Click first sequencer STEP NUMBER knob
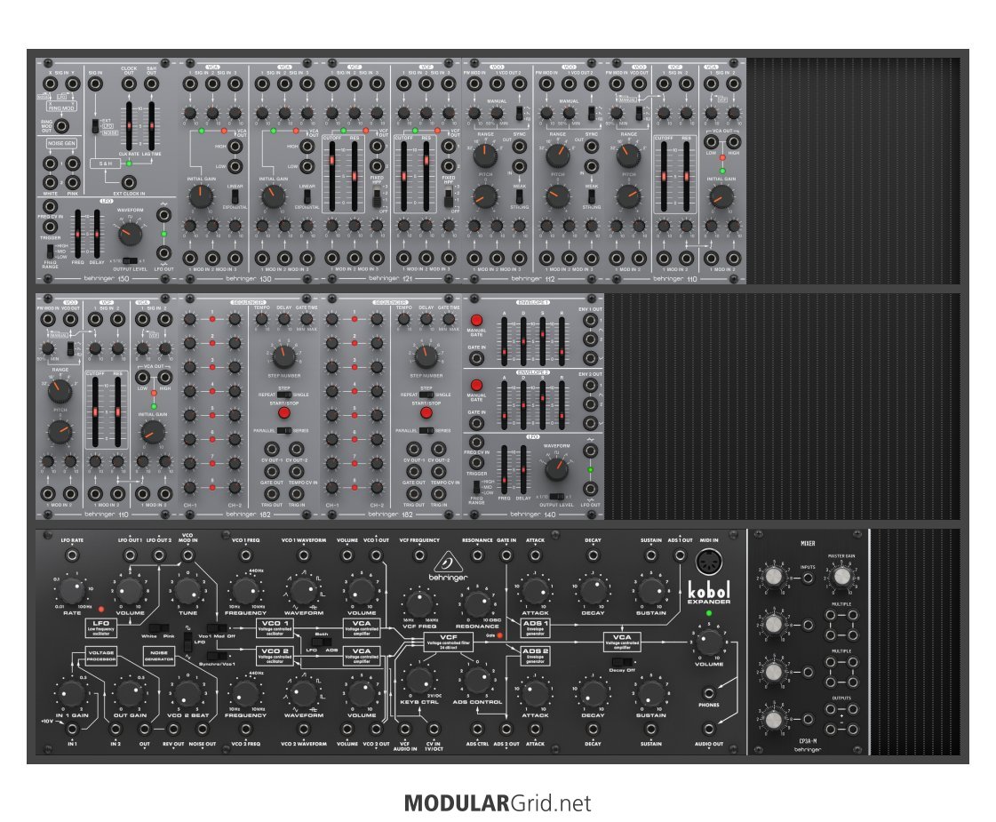The width and height of the screenshot is (996, 822). [x=284, y=357]
